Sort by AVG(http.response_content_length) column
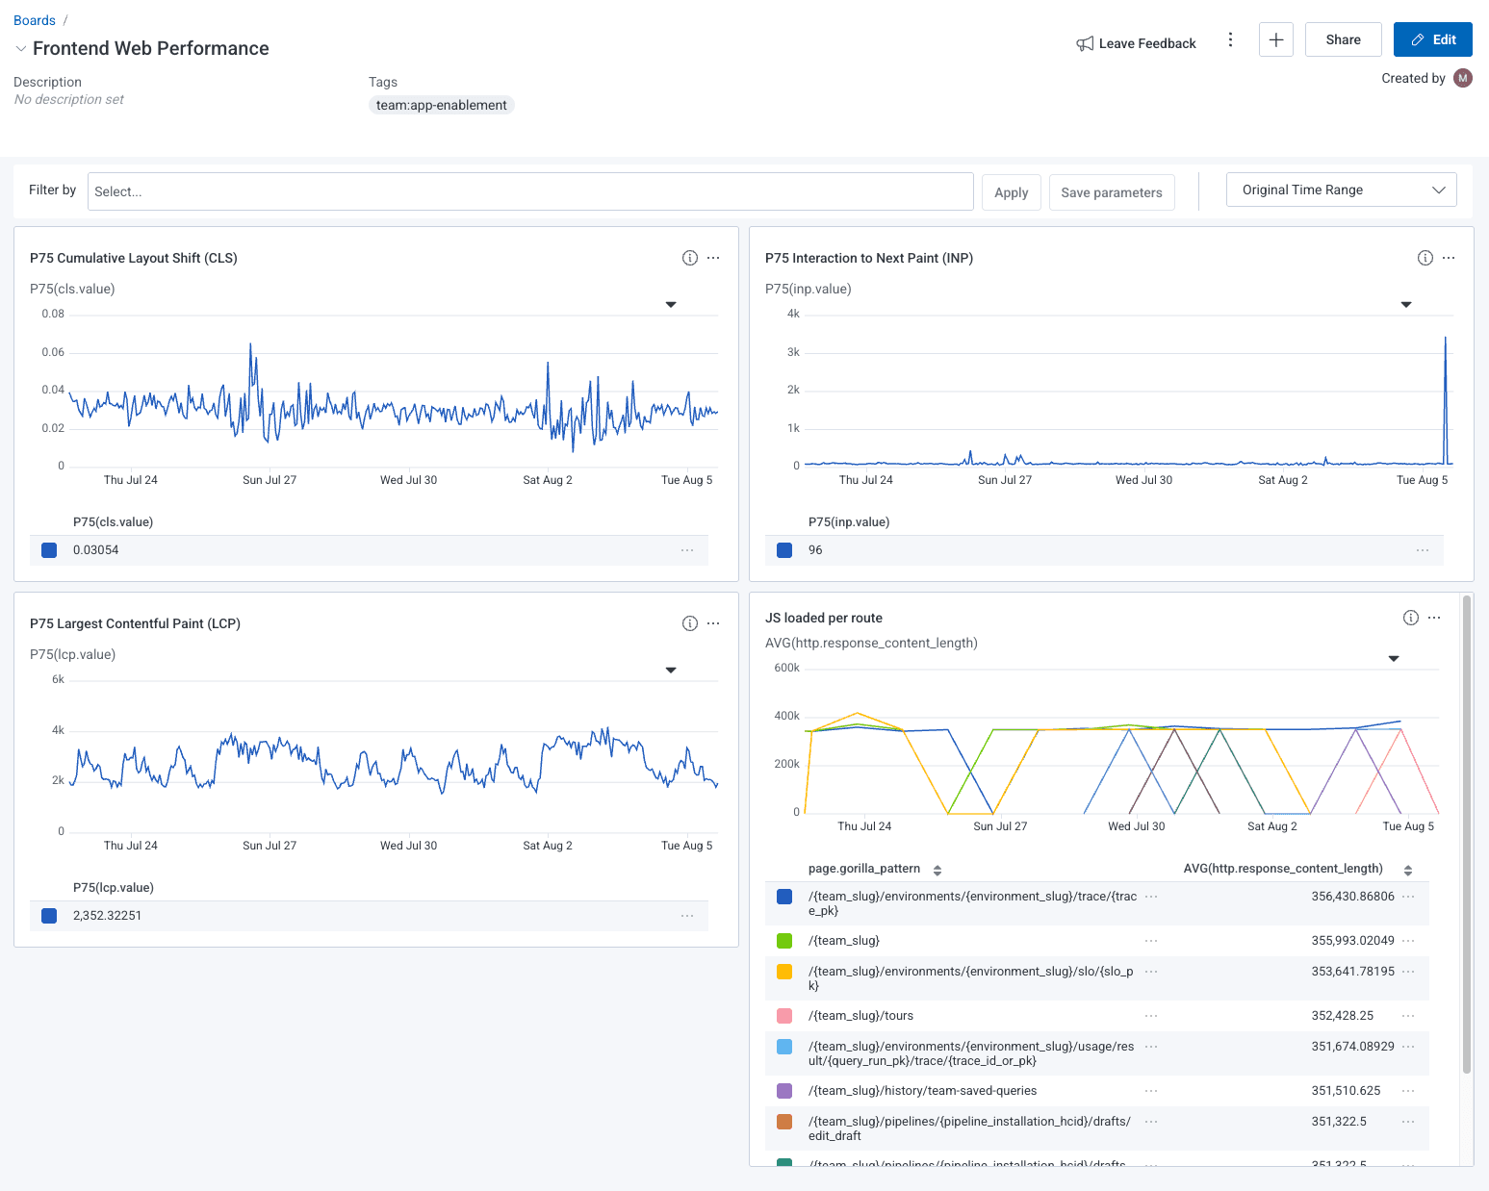 coord(1409,869)
